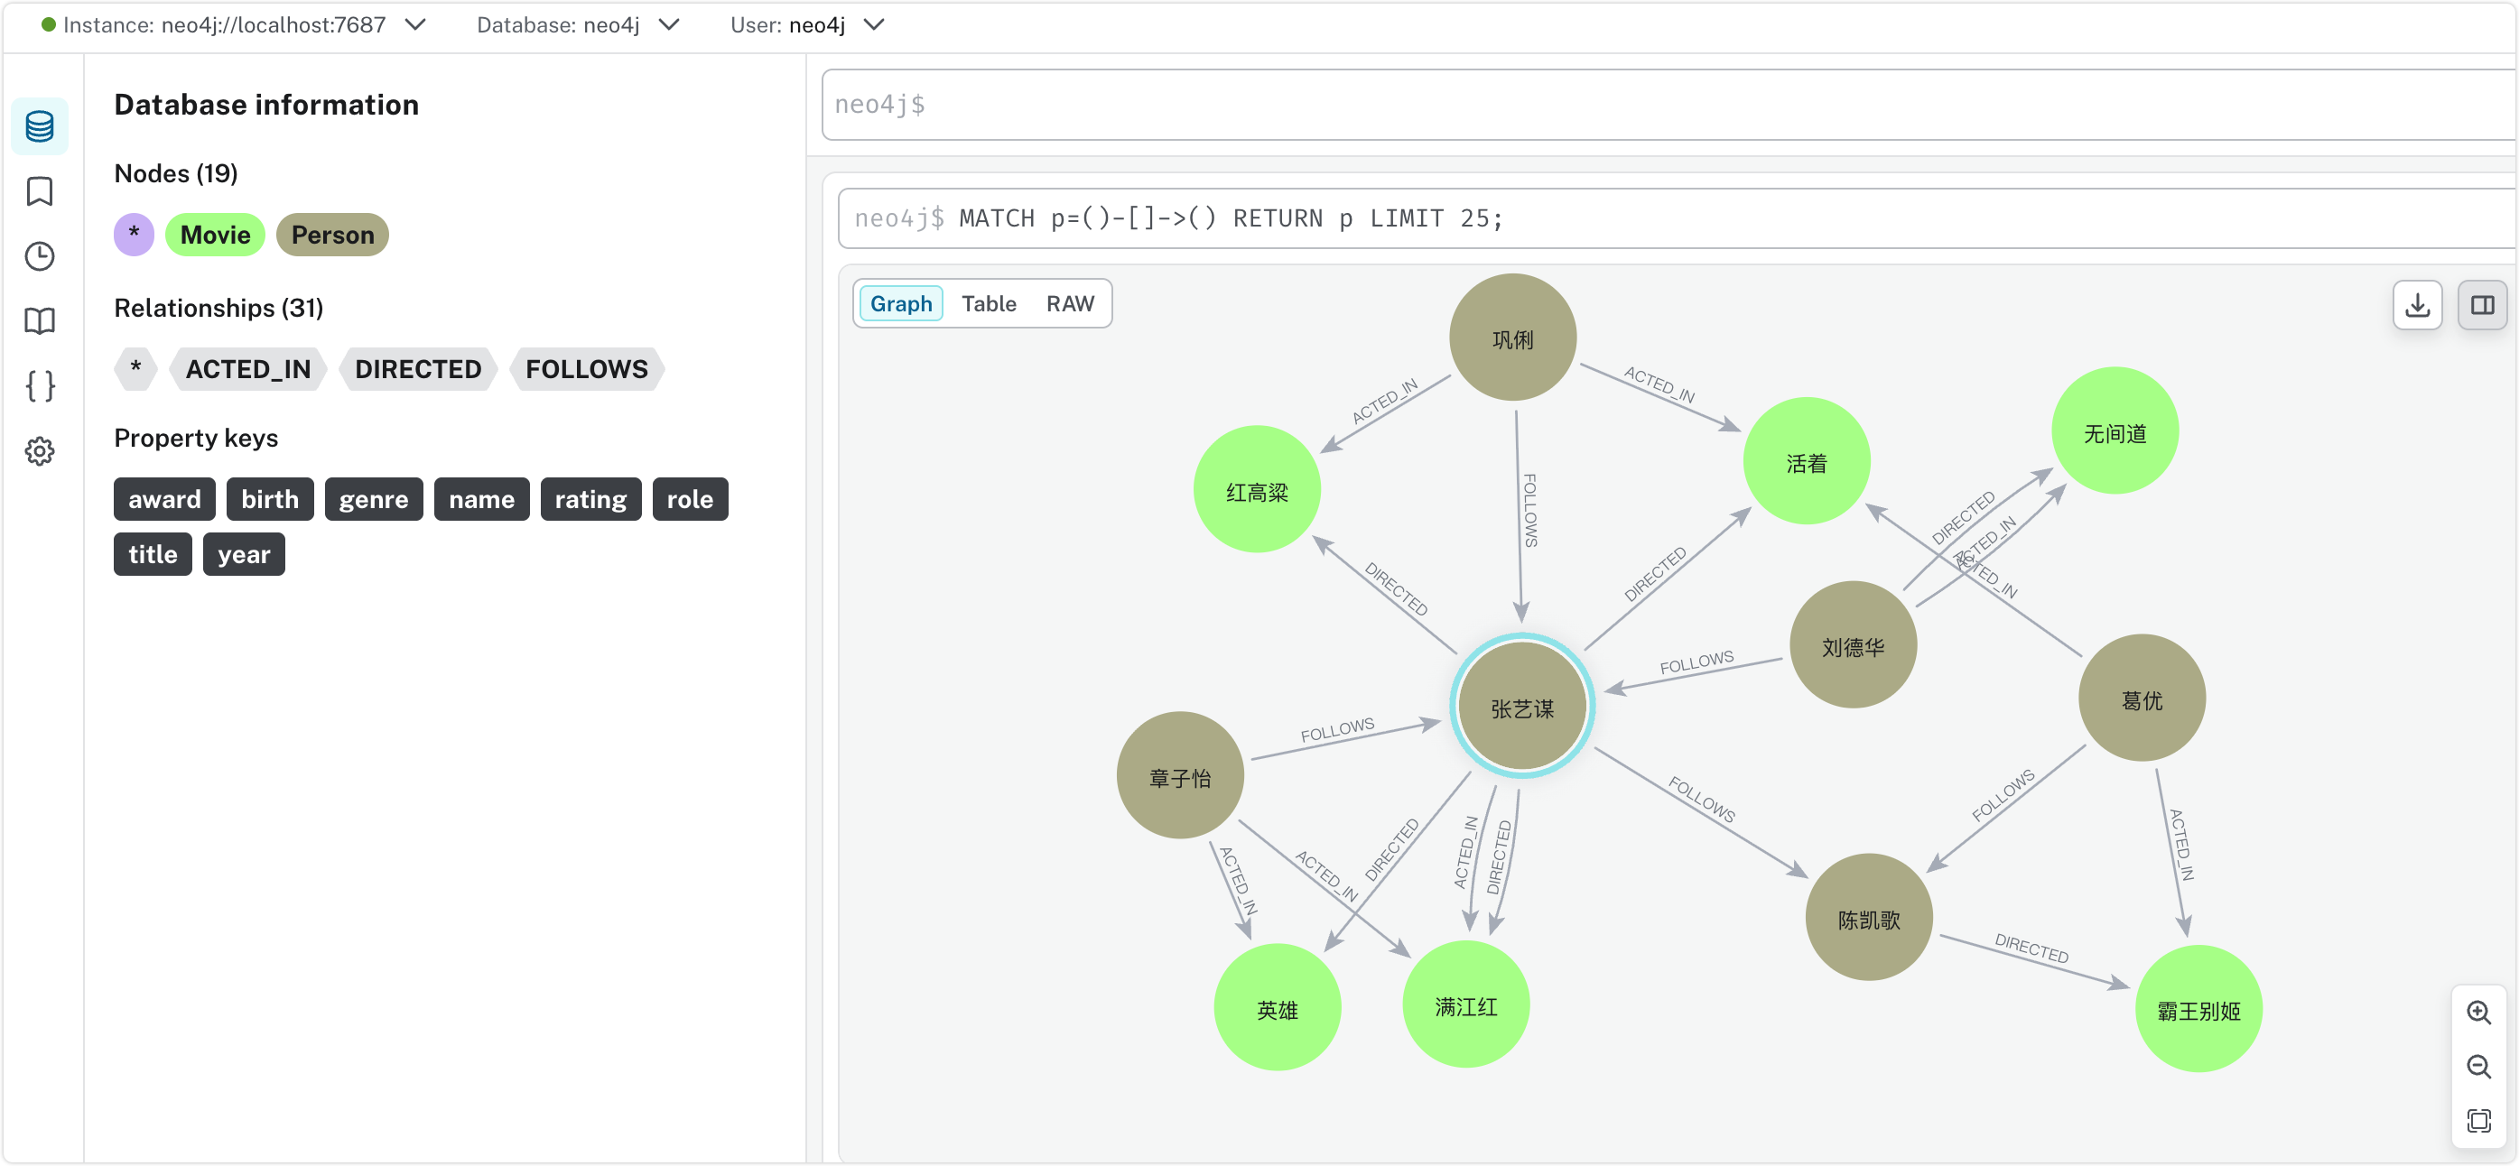Select the 张艺谋 person node

click(x=1521, y=708)
